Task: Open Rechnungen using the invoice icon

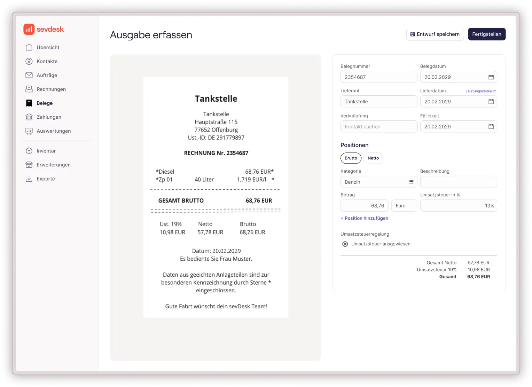Action: tap(29, 89)
